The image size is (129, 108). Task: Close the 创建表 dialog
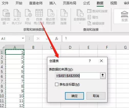101,61
